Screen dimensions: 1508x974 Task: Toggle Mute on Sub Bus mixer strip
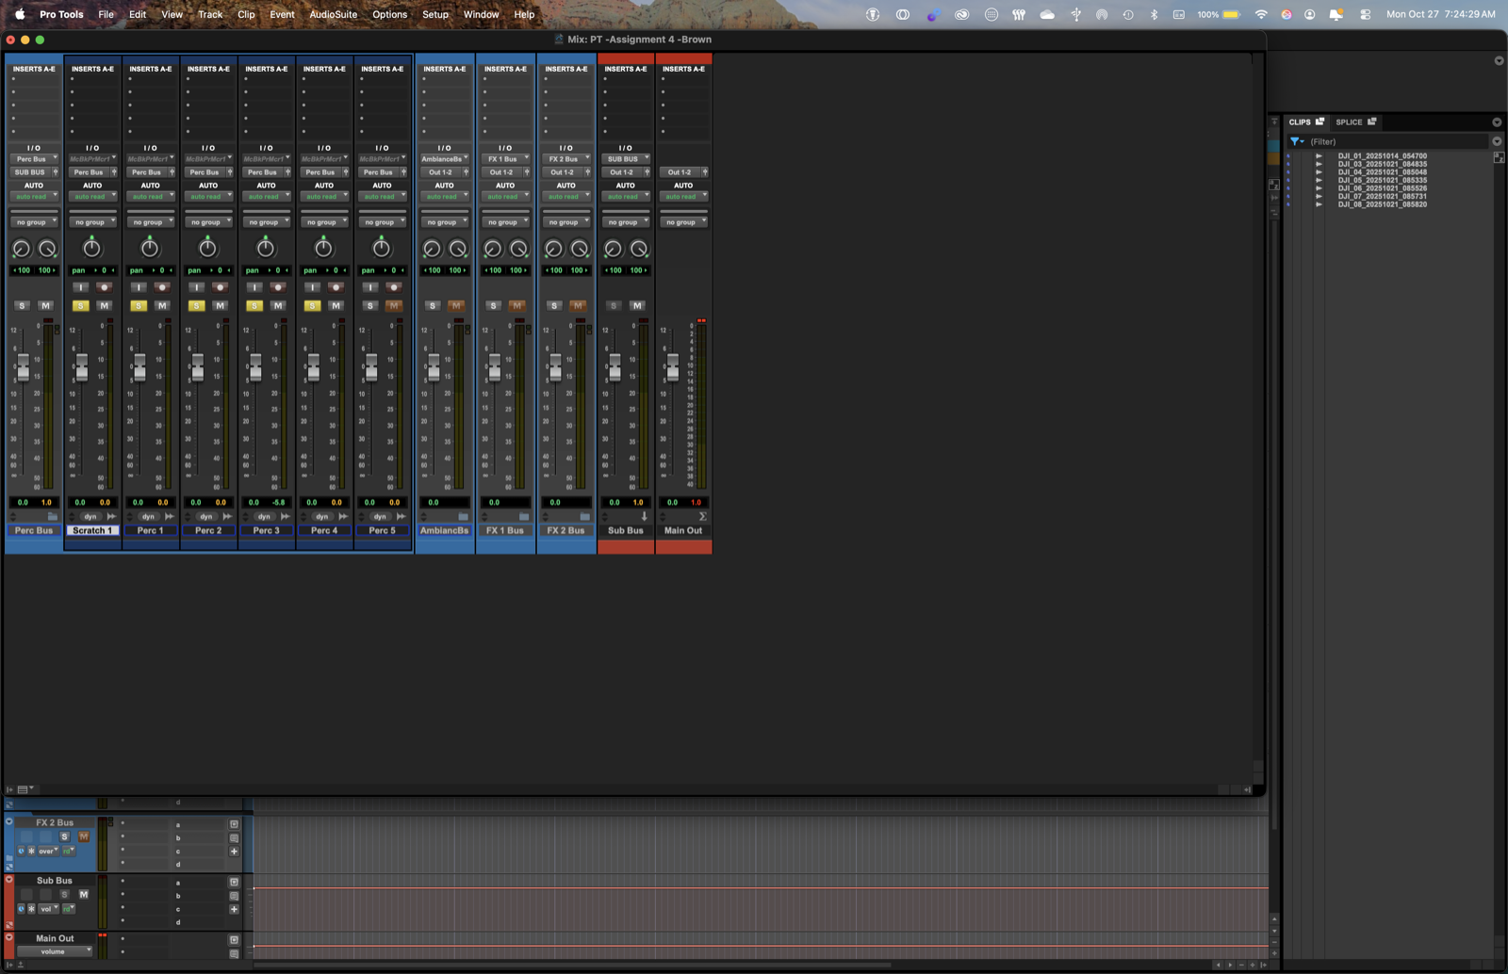coord(637,305)
